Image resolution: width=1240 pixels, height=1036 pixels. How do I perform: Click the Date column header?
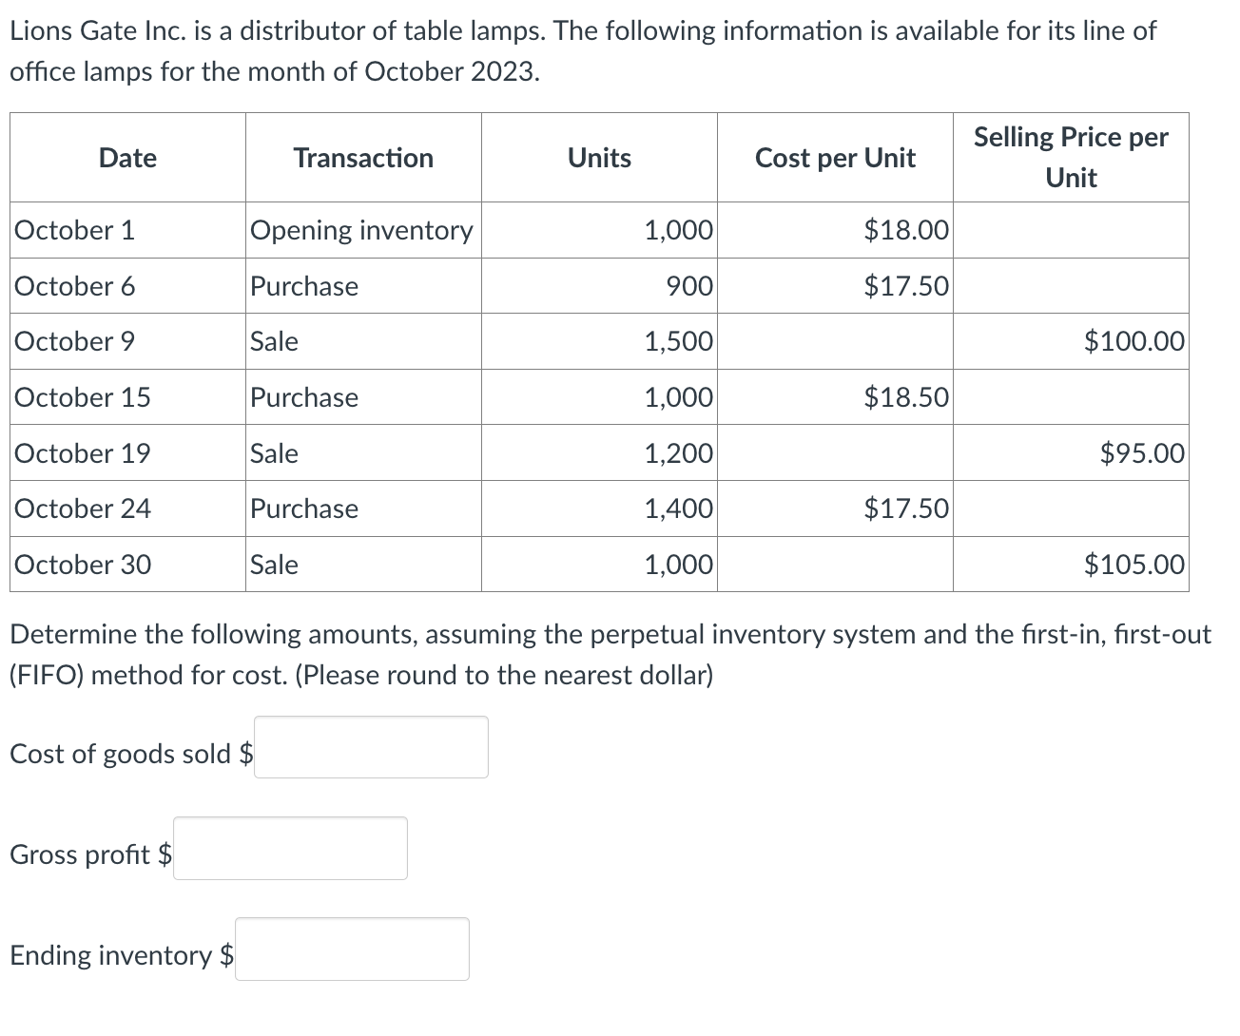click(127, 158)
